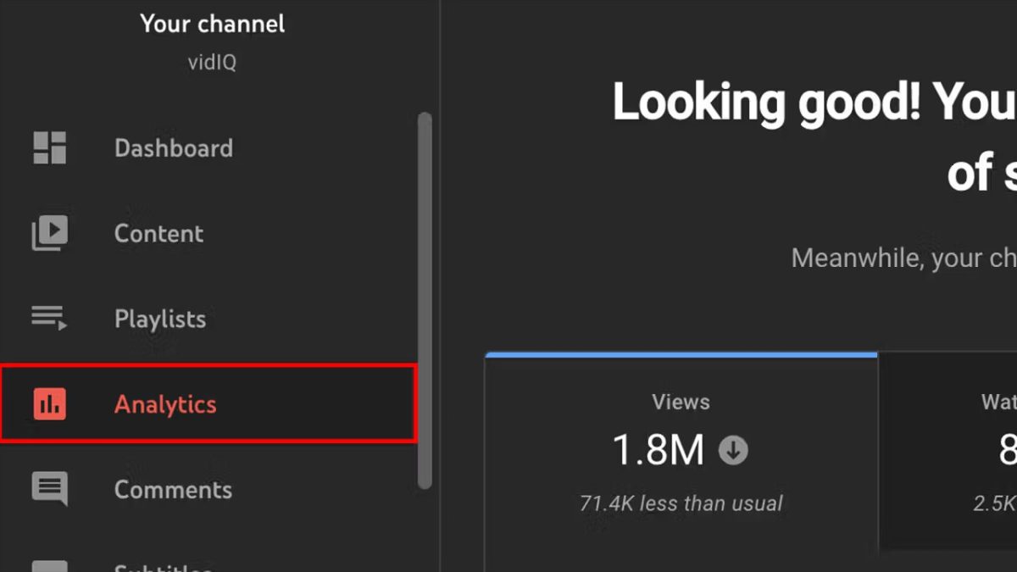Click the Content video library icon
This screenshot has width=1017, height=572.
tap(49, 233)
